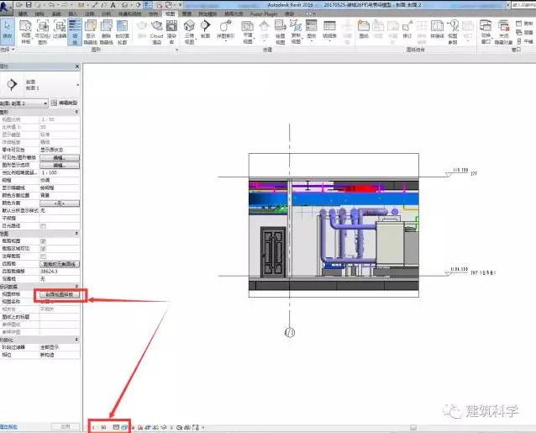Click search field in title bar
This screenshot has width=536, height=433.
coord(523,5)
